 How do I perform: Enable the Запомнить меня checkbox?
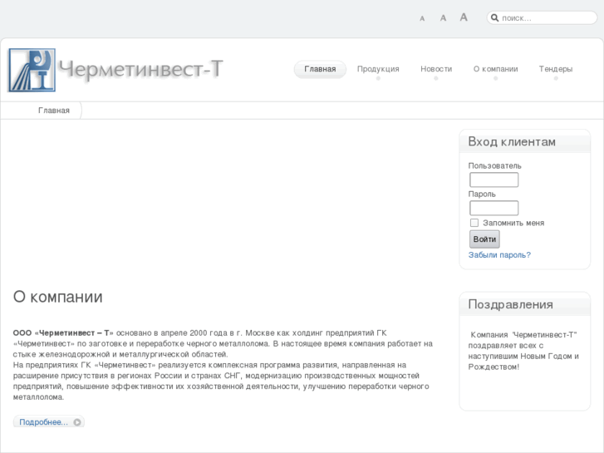coord(474,223)
